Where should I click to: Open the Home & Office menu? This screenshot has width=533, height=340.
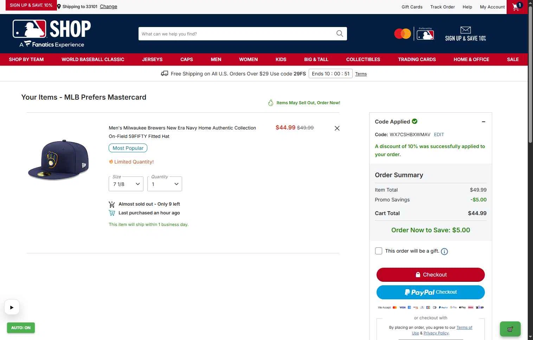pos(471,59)
